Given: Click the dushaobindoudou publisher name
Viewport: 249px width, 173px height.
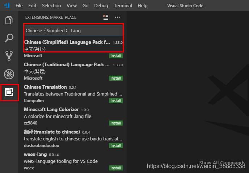Looking at the screenshot, I should coord(42,145).
